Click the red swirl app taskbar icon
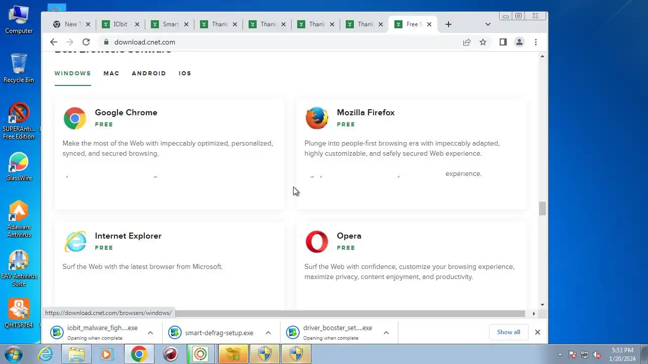This screenshot has width=648, height=364. (171, 354)
